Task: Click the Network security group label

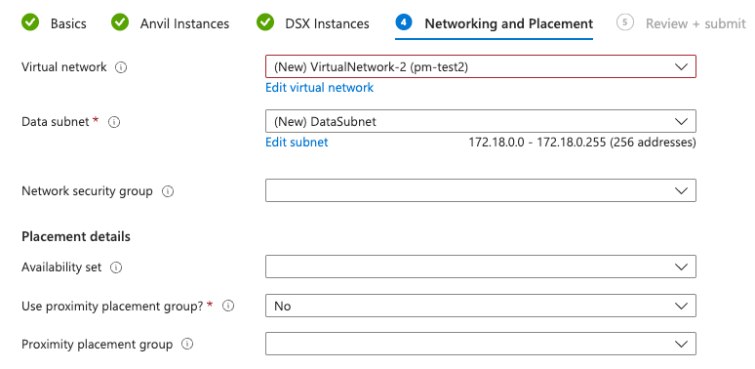Action: pyautogui.click(x=87, y=191)
